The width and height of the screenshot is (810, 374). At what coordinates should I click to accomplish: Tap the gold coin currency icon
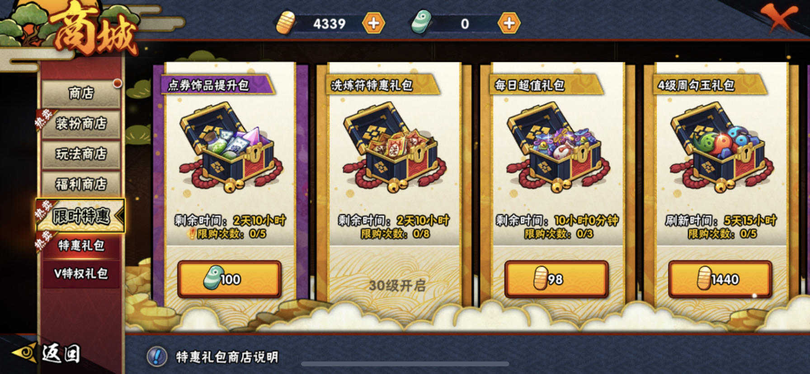286,23
